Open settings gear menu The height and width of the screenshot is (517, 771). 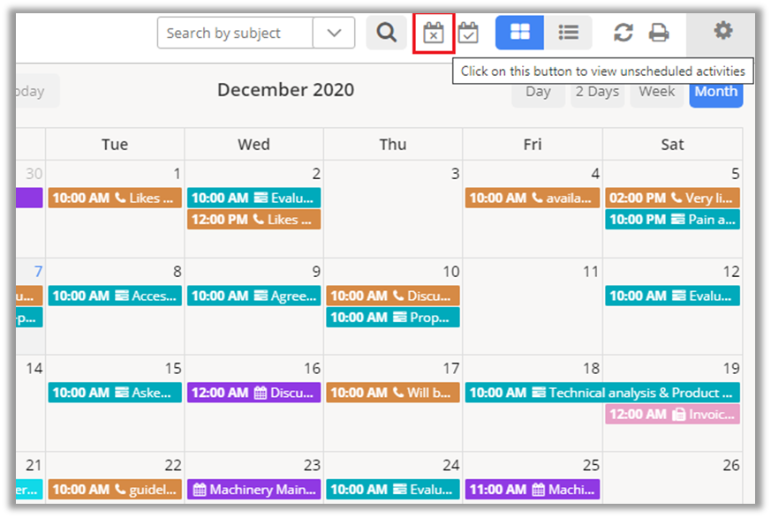[x=723, y=32]
